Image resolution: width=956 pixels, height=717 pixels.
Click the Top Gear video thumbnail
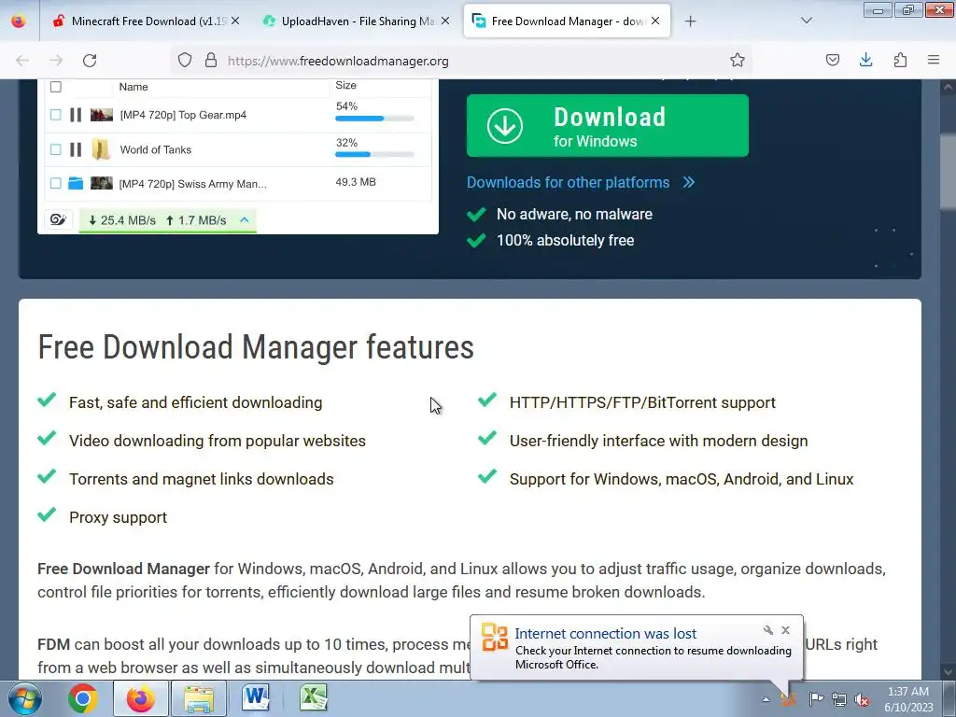tap(102, 115)
